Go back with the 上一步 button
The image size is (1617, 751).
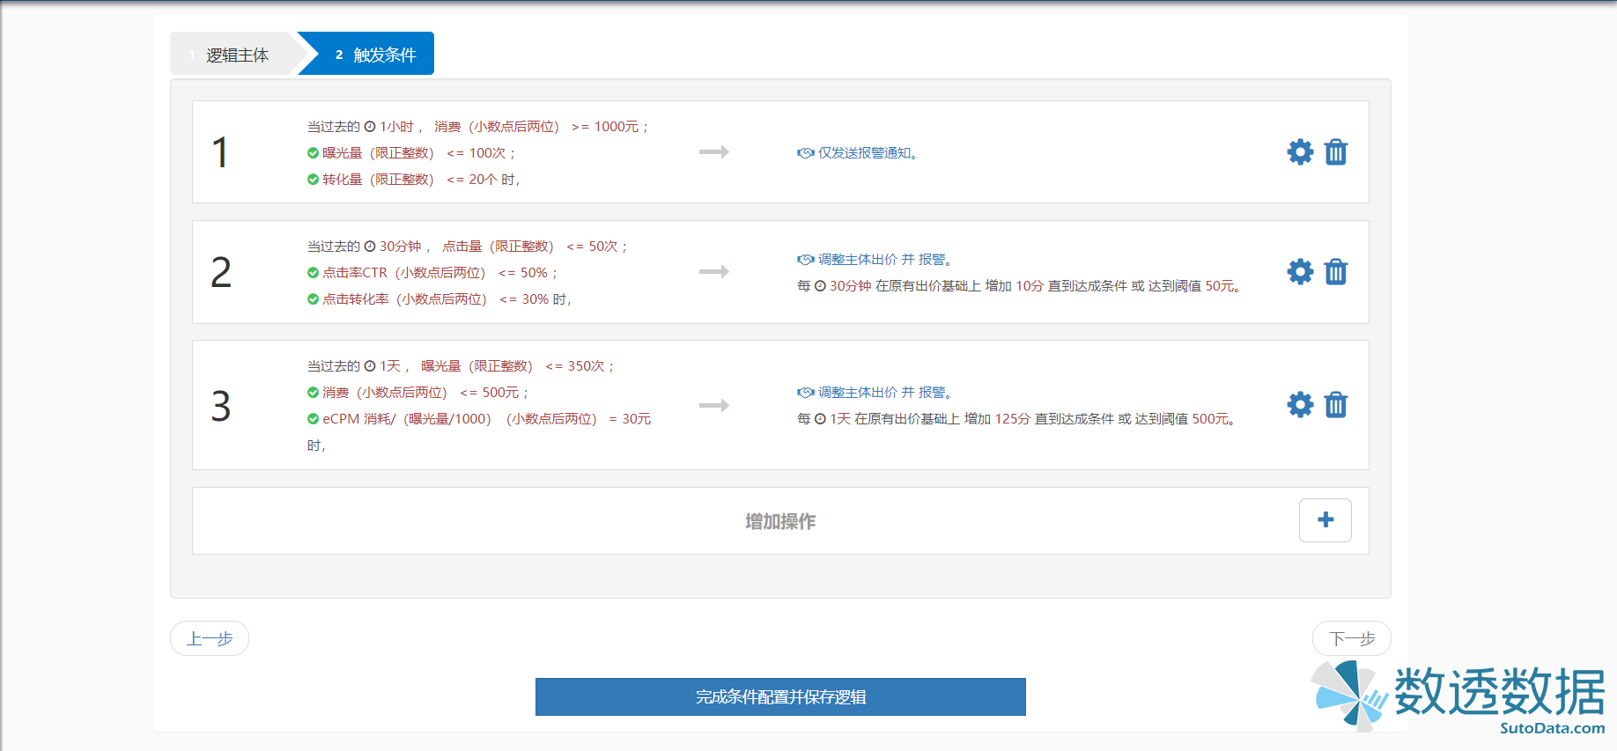[x=210, y=638]
